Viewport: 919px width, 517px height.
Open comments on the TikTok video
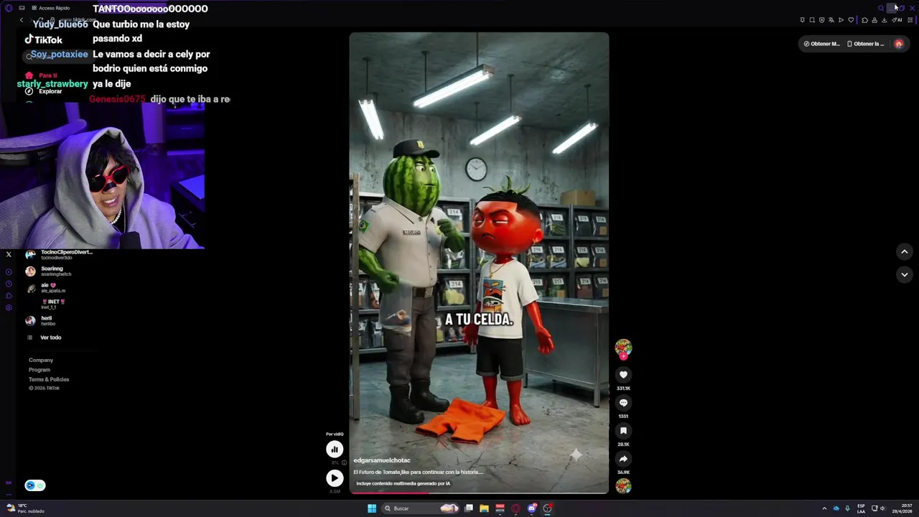pos(623,403)
